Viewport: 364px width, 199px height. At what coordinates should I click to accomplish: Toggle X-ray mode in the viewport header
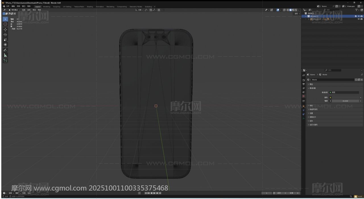284,10
